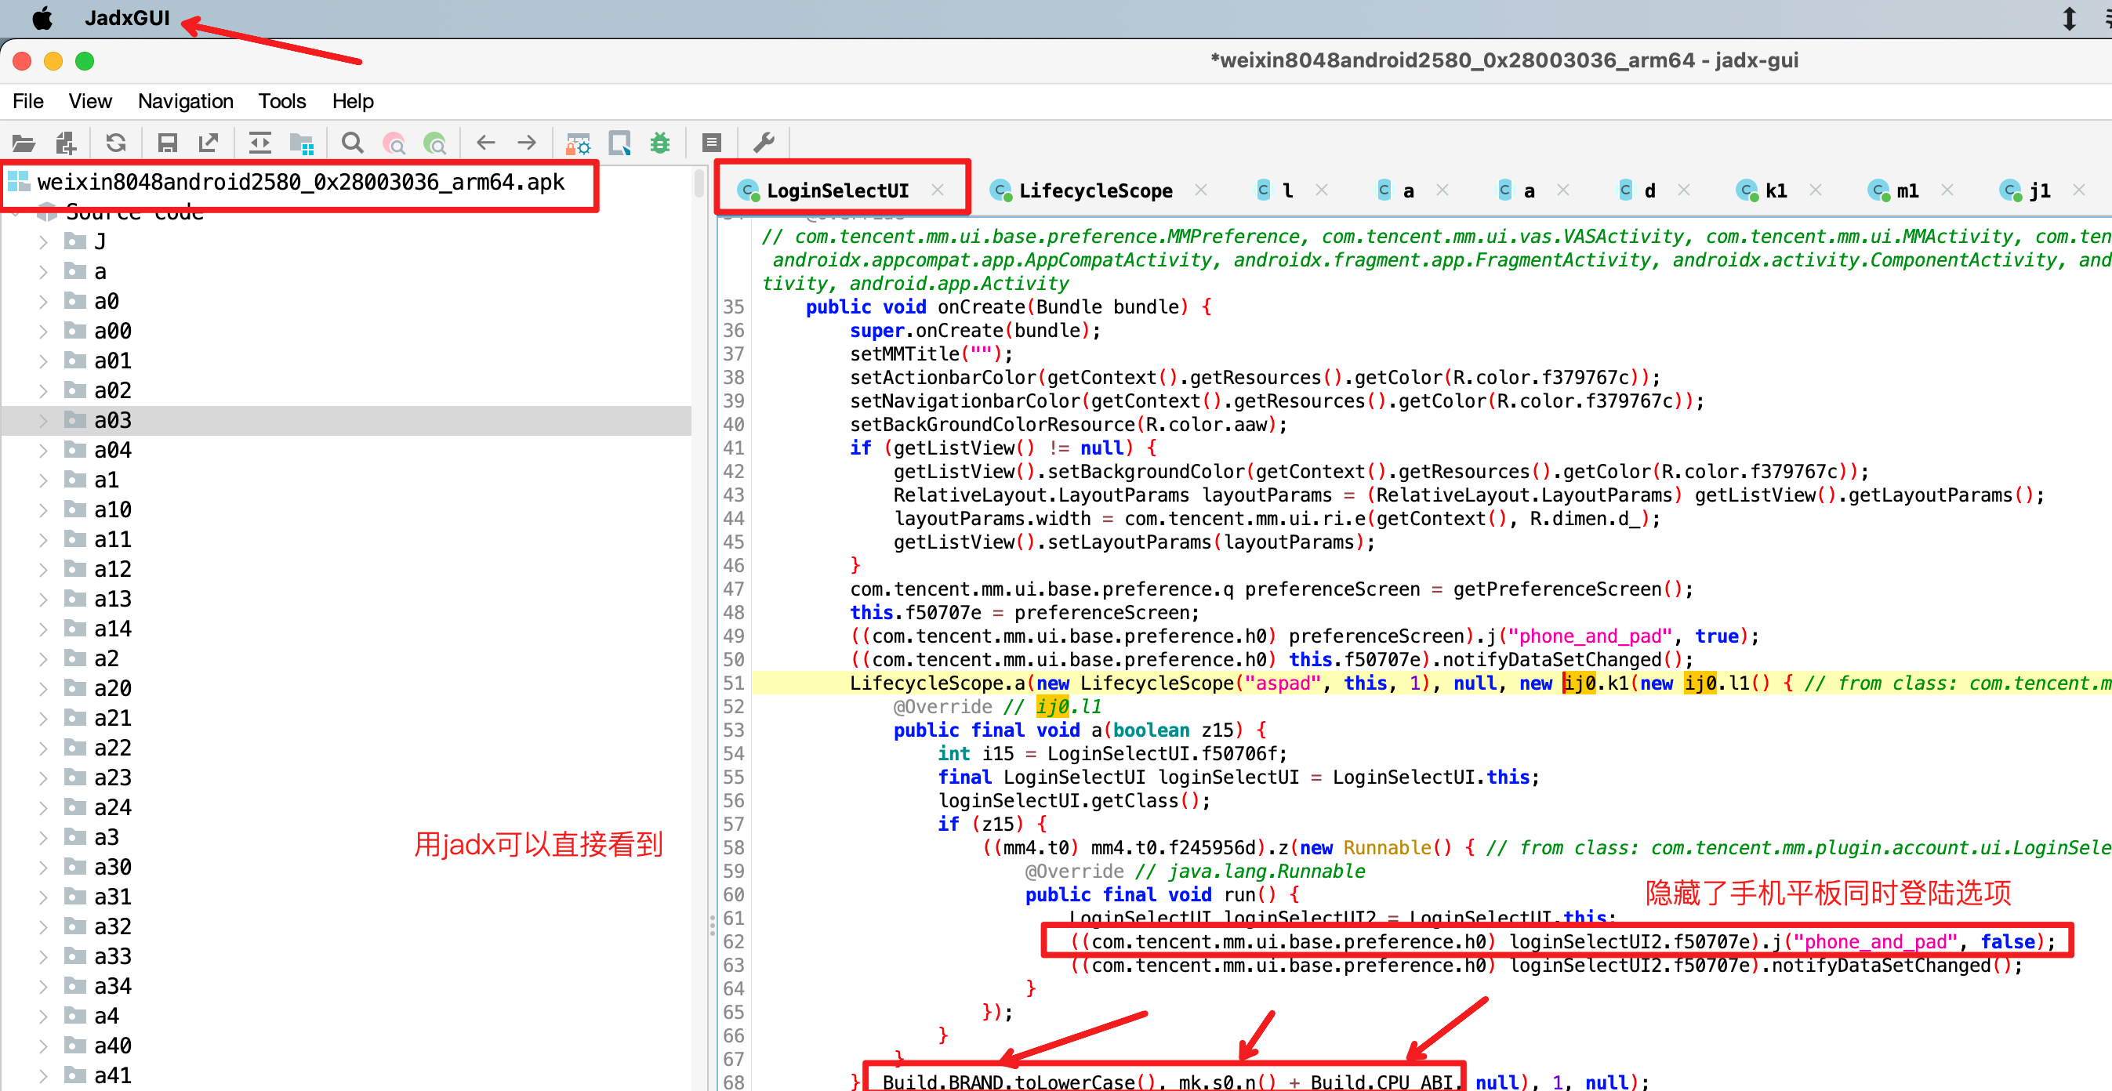
Task: Click the a10 folder icon
Action: [75, 510]
